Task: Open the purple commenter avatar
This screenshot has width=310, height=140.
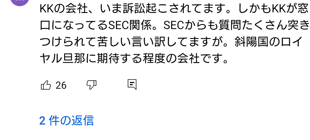Action: [19, 2]
